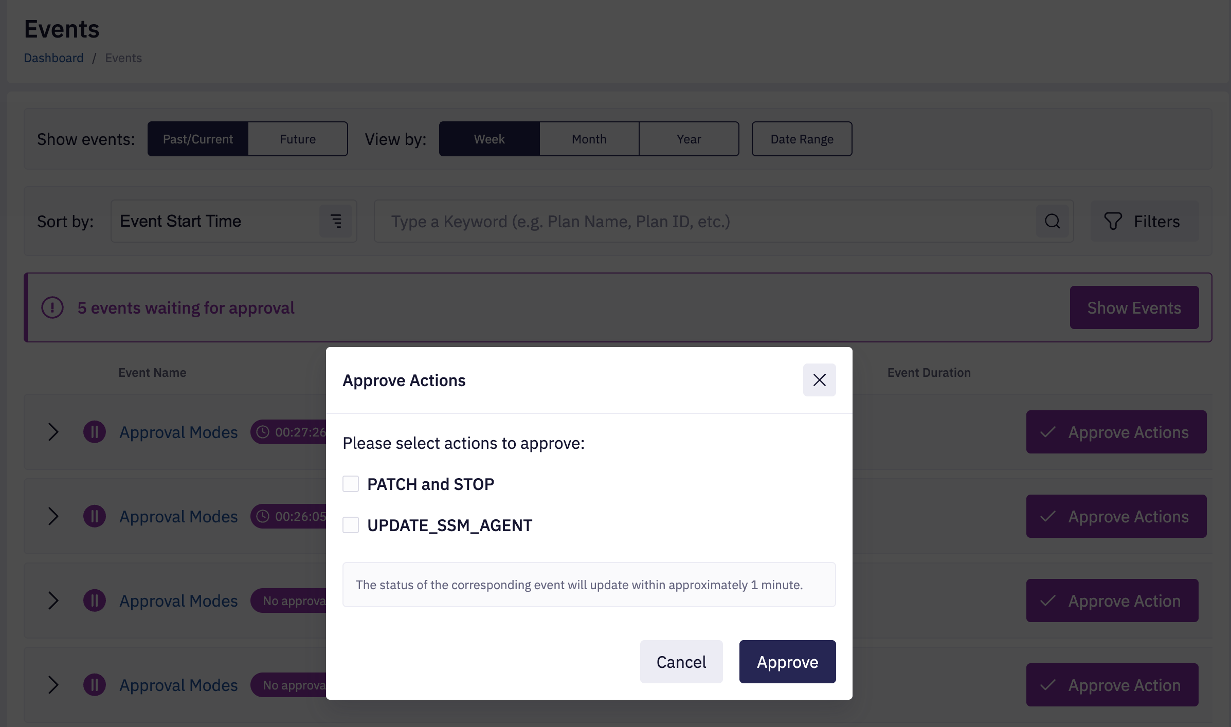Click the pause status icon of first event

tap(95, 432)
